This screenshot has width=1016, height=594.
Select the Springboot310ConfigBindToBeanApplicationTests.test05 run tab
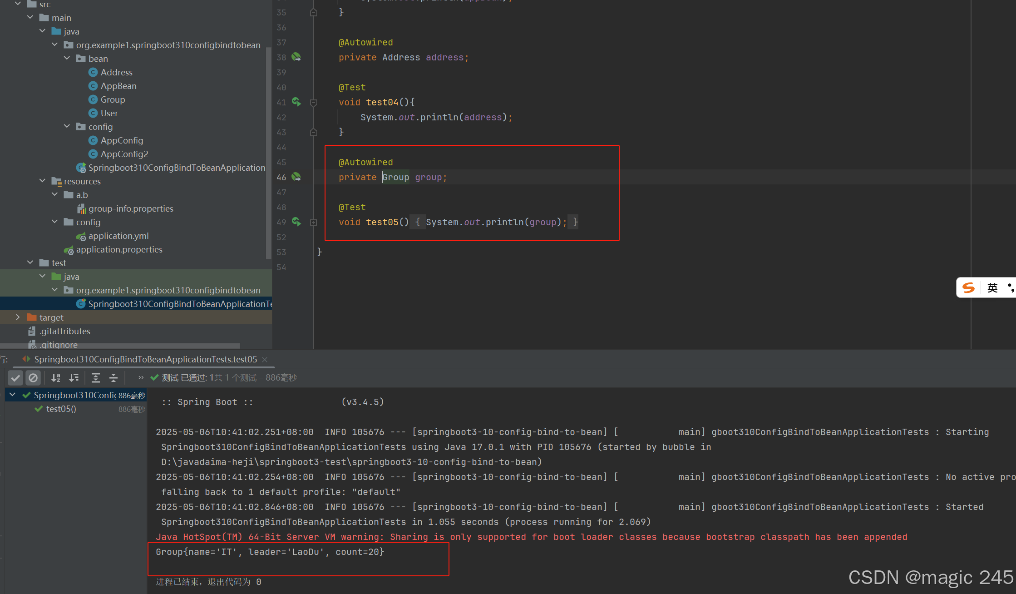coord(145,360)
